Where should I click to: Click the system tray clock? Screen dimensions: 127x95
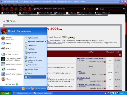(x=122, y=93)
